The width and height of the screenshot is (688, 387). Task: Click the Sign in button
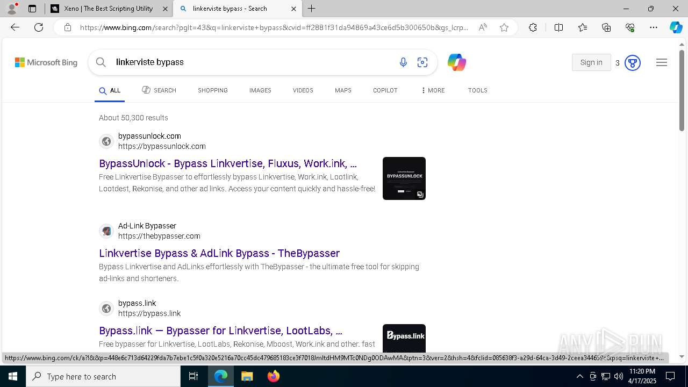[x=591, y=62]
